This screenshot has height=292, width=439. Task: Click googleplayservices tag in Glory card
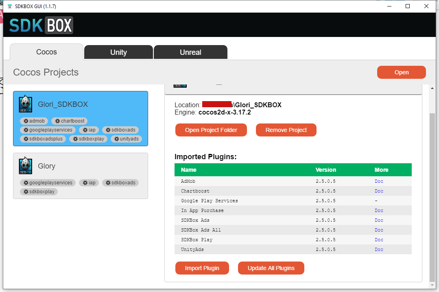48,183
